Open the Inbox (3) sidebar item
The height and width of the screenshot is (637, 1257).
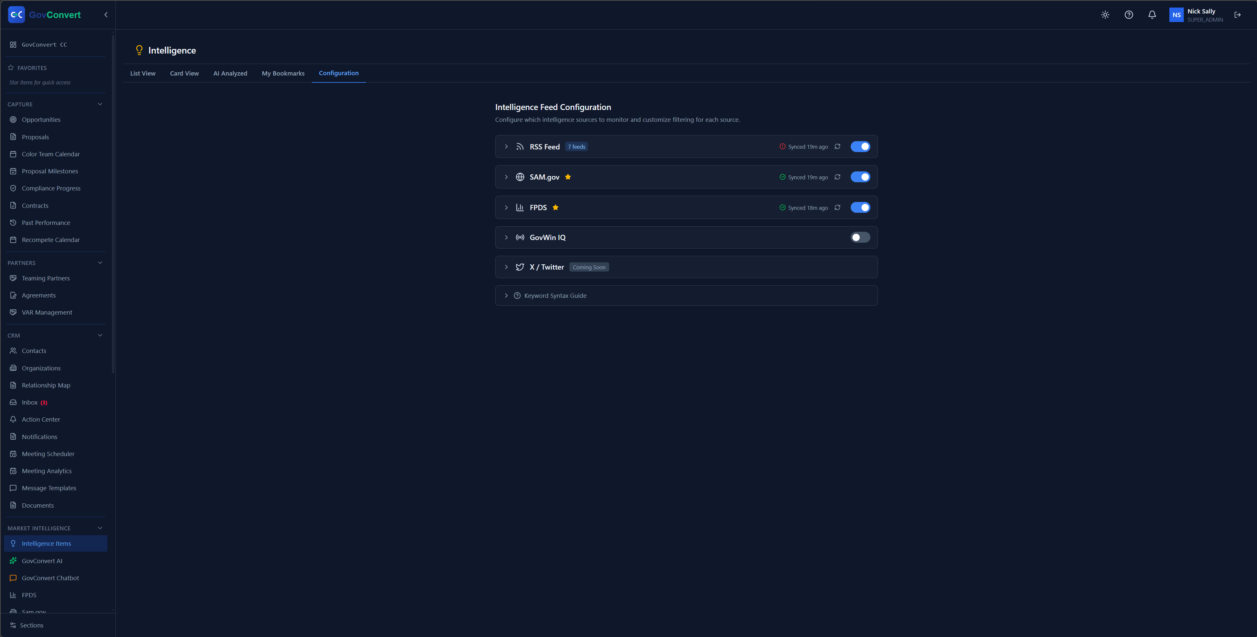pos(55,402)
